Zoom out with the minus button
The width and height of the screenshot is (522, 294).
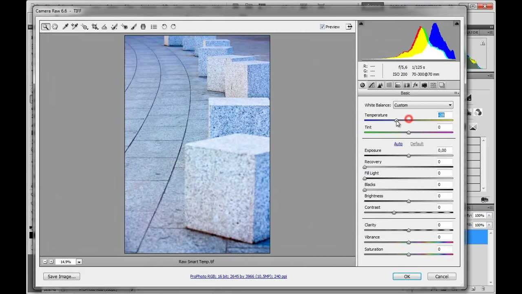coord(45,262)
